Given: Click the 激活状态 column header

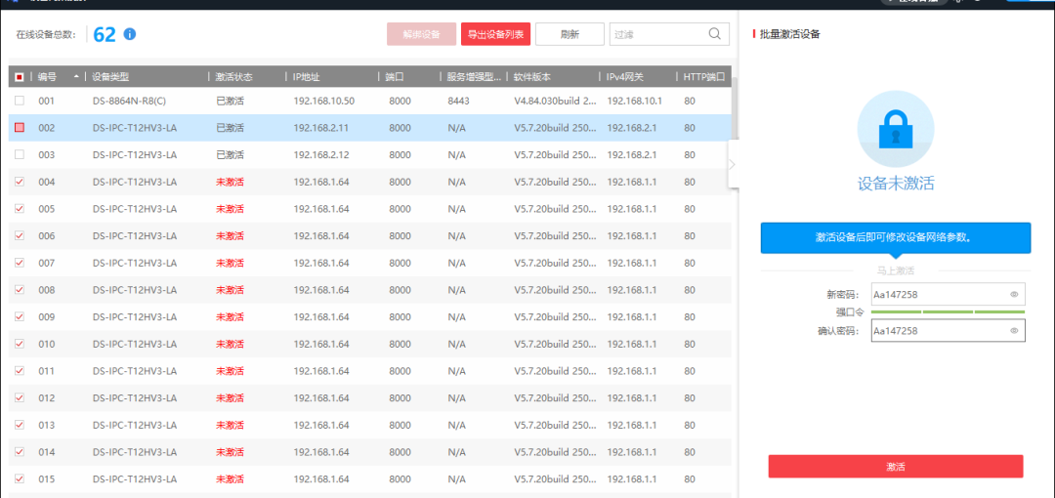Looking at the screenshot, I should tap(232, 76).
